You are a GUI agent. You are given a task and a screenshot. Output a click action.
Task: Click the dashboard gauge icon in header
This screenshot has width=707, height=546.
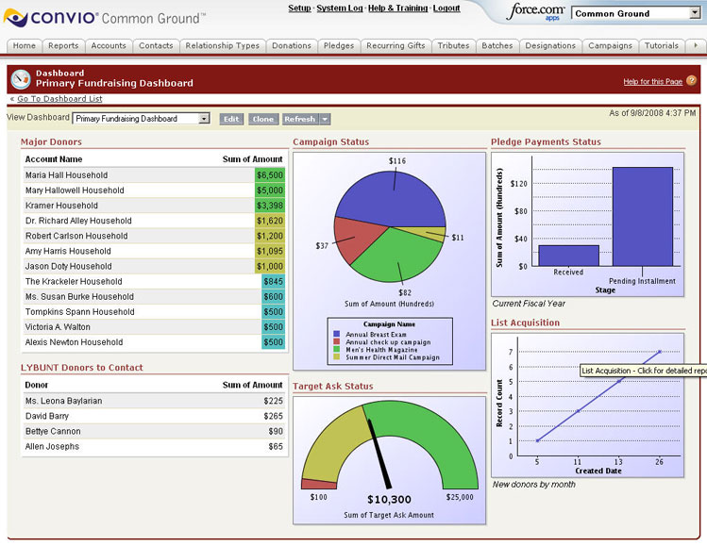[x=21, y=78]
